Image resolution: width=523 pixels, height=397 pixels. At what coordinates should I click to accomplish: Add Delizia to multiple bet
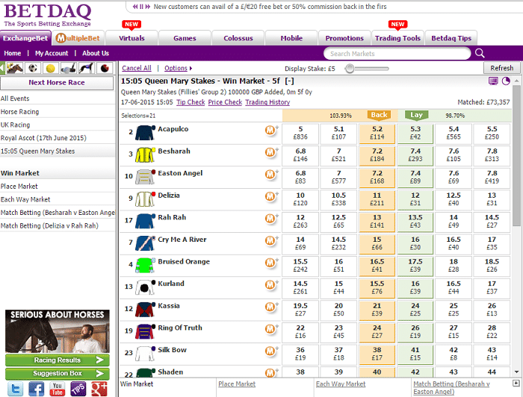tap(271, 196)
